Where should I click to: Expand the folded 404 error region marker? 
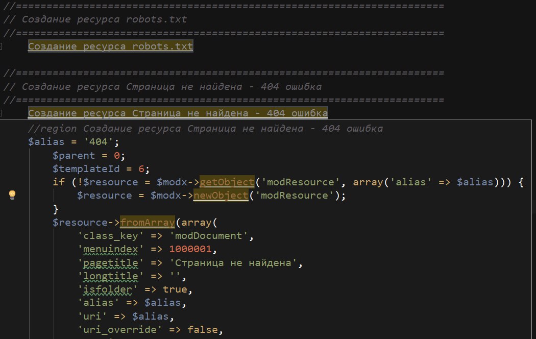[1, 113]
